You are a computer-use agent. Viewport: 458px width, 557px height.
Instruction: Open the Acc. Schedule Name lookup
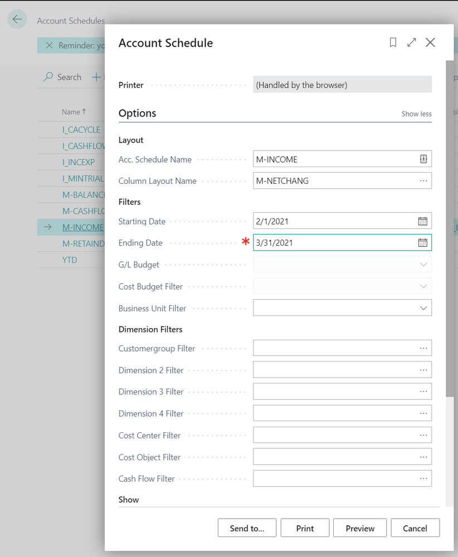(423, 159)
